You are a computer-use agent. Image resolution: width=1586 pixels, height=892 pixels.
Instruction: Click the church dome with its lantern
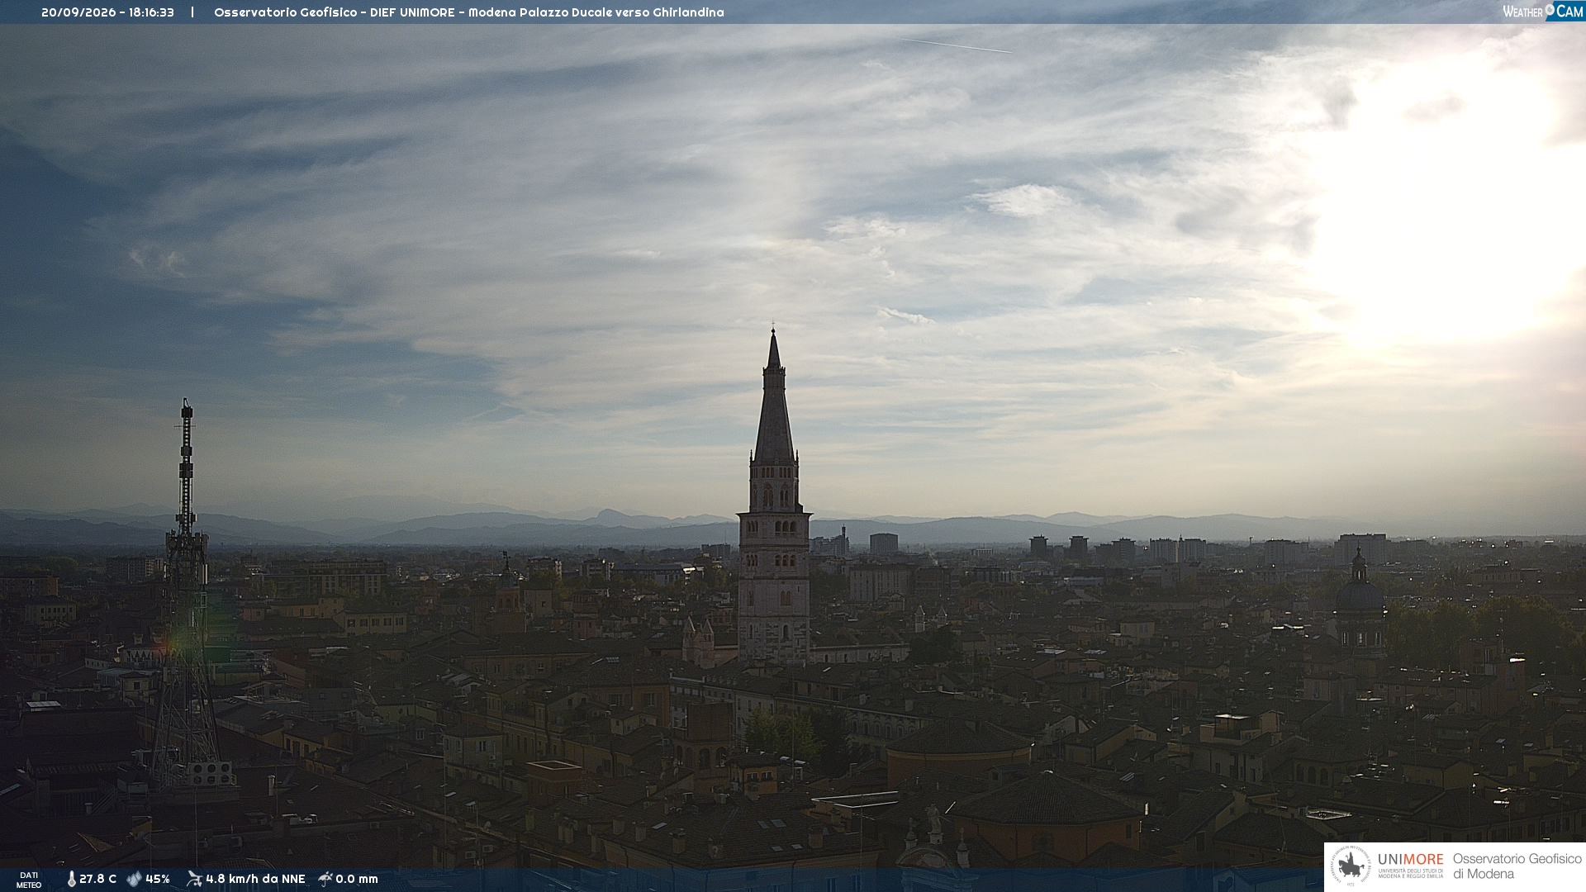click(x=1359, y=595)
